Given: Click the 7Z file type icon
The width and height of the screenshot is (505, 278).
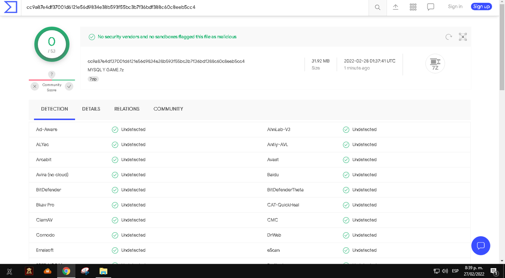Looking at the screenshot, I should point(435,64).
